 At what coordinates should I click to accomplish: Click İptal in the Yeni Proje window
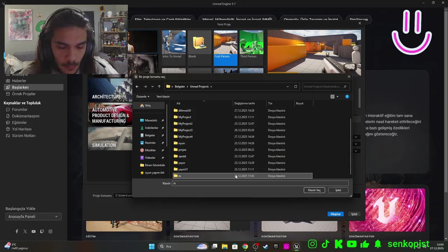click(354, 214)
